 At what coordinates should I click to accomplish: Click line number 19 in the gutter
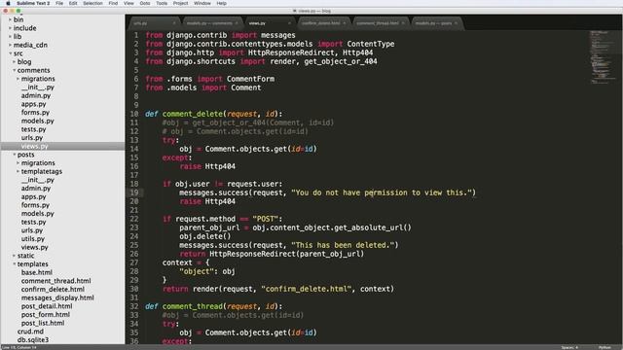134,192
